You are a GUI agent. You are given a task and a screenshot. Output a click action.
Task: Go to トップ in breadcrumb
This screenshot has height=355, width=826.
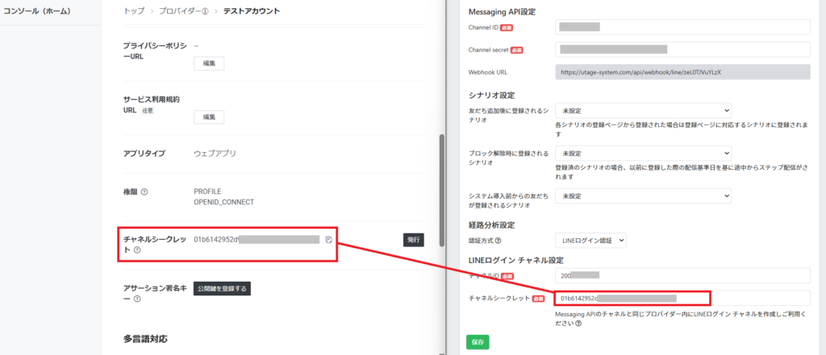[134, 11]
